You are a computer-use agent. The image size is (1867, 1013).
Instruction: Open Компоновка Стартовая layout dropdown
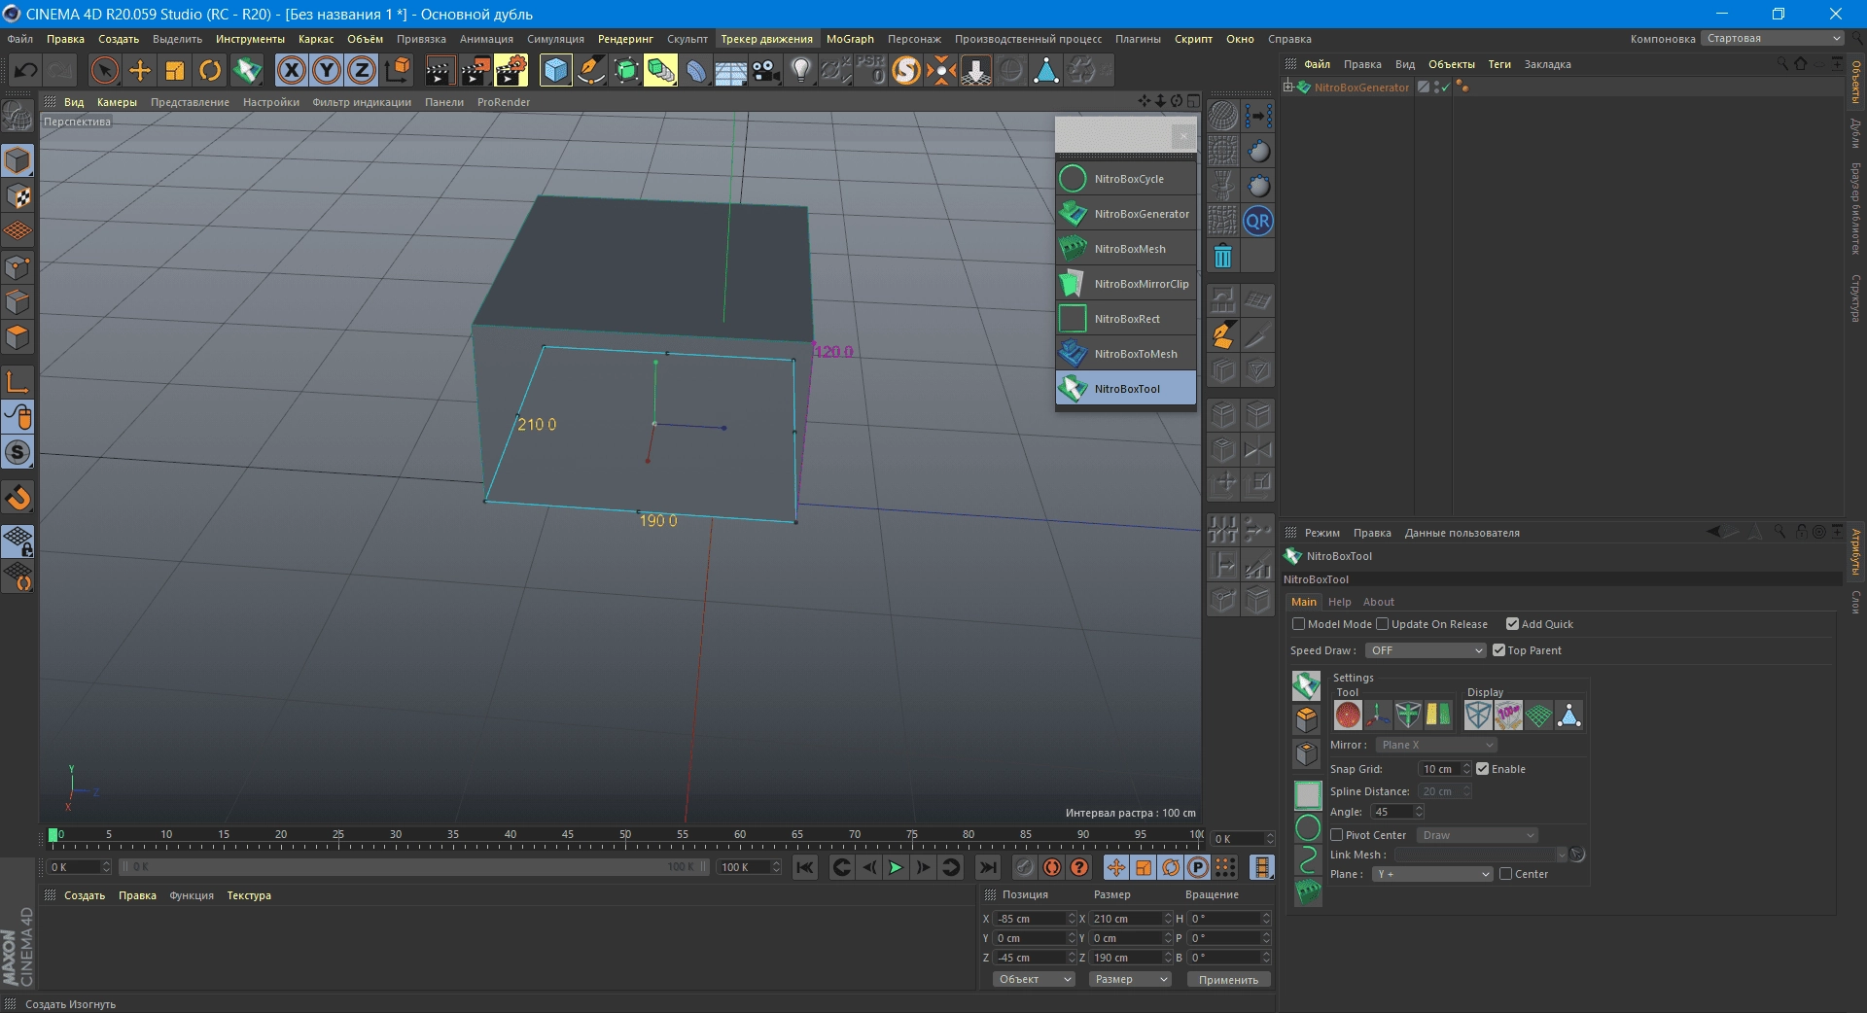(1772, 39)
